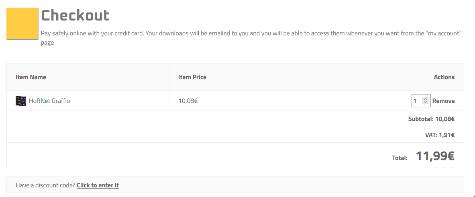
Task: Click the Item Name column header
Action: (x=31, y=77)
